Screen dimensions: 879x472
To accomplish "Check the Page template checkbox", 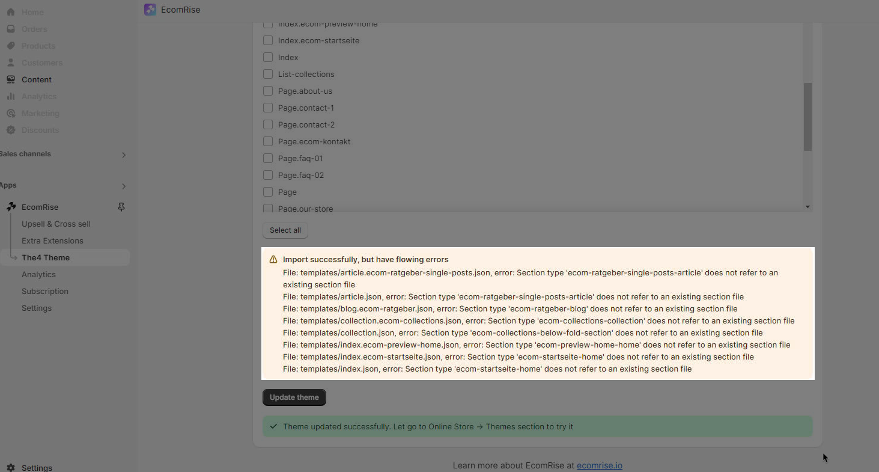I will (268, 192).
